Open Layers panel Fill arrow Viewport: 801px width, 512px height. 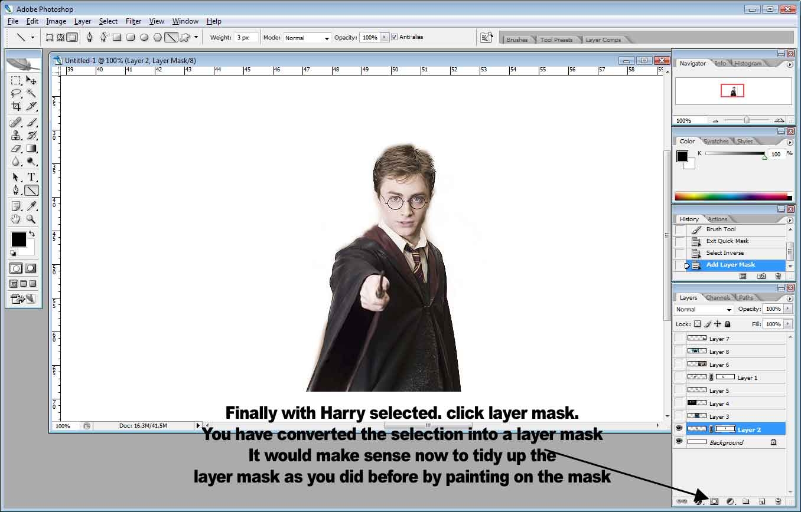787,324
